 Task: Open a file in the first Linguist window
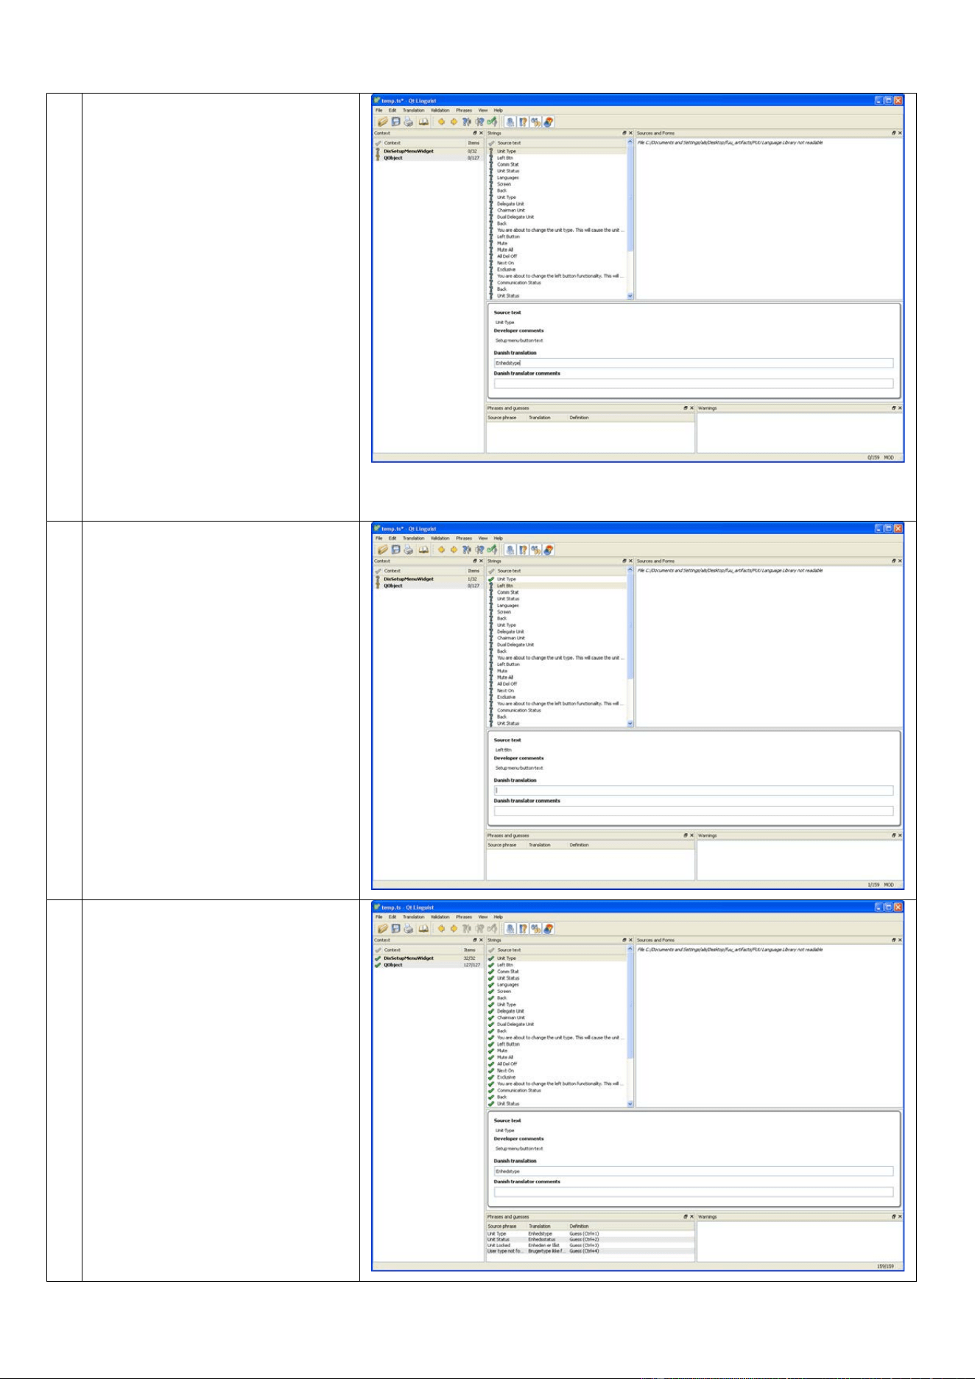point(383,122)
